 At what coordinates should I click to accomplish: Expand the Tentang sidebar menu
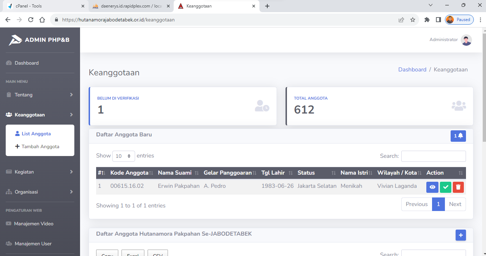pyautogui.click(x=40, y=95)
